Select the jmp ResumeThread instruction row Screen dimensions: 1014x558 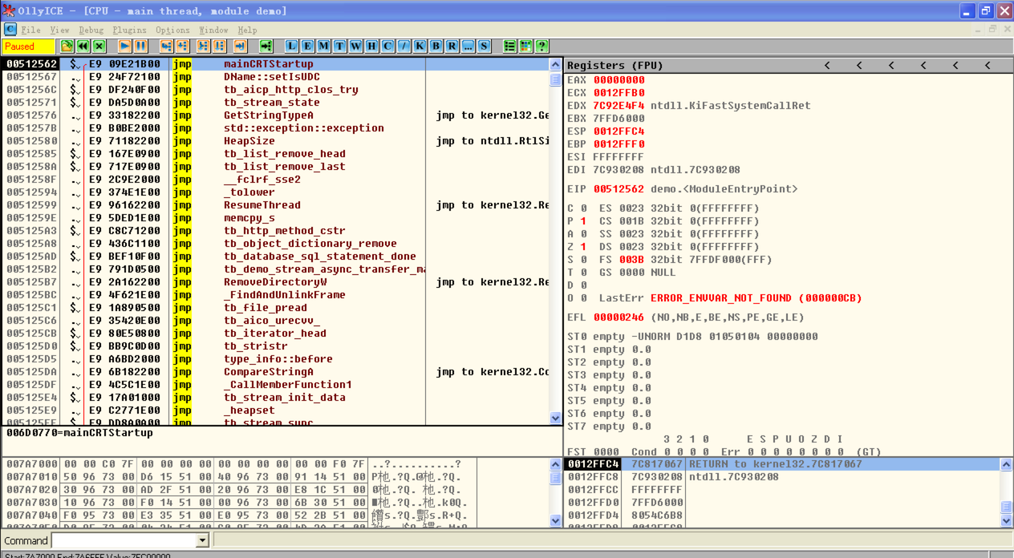coord(275,204)
